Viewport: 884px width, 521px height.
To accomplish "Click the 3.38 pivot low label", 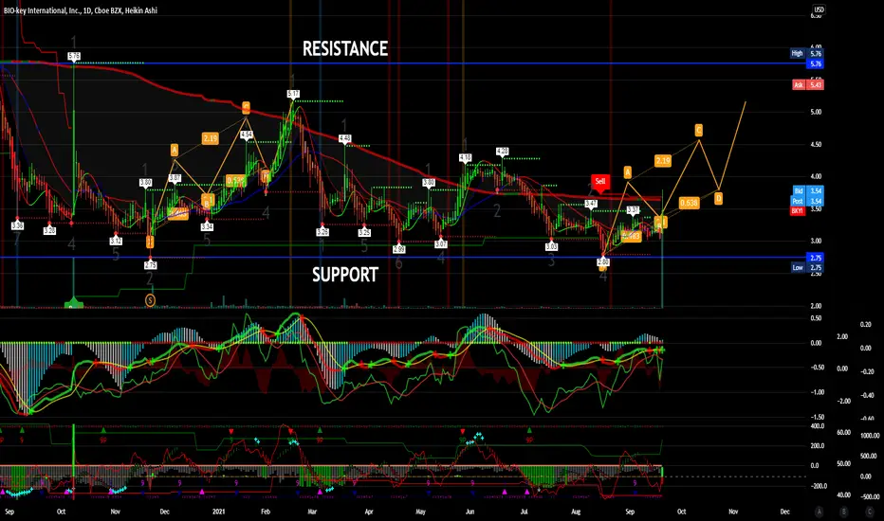I will tap(17, 225).
